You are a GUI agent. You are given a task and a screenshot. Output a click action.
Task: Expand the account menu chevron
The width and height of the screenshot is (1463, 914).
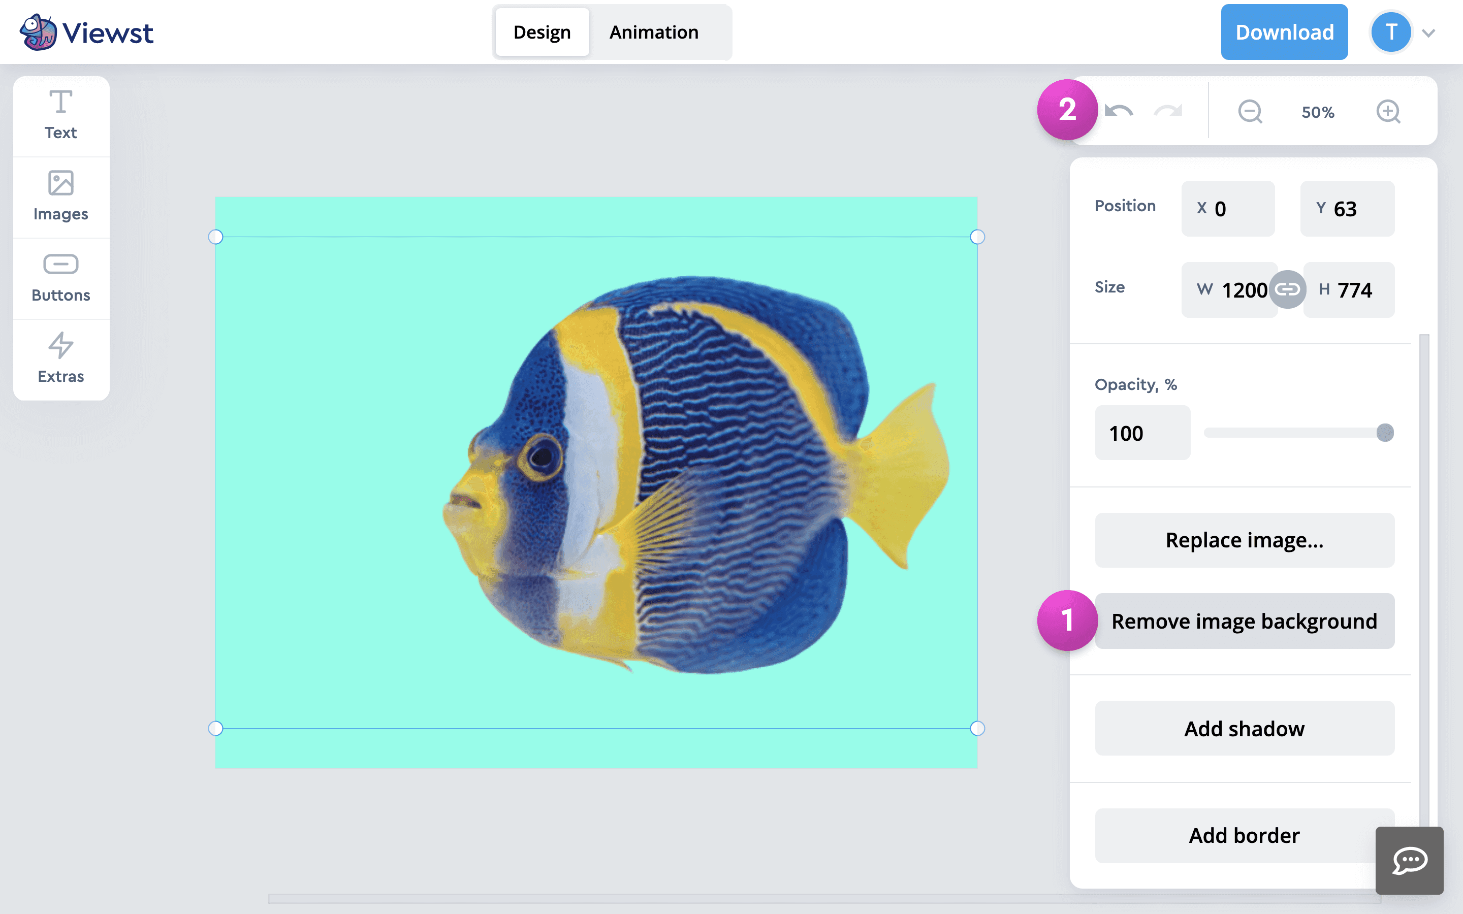(1428, 33)
